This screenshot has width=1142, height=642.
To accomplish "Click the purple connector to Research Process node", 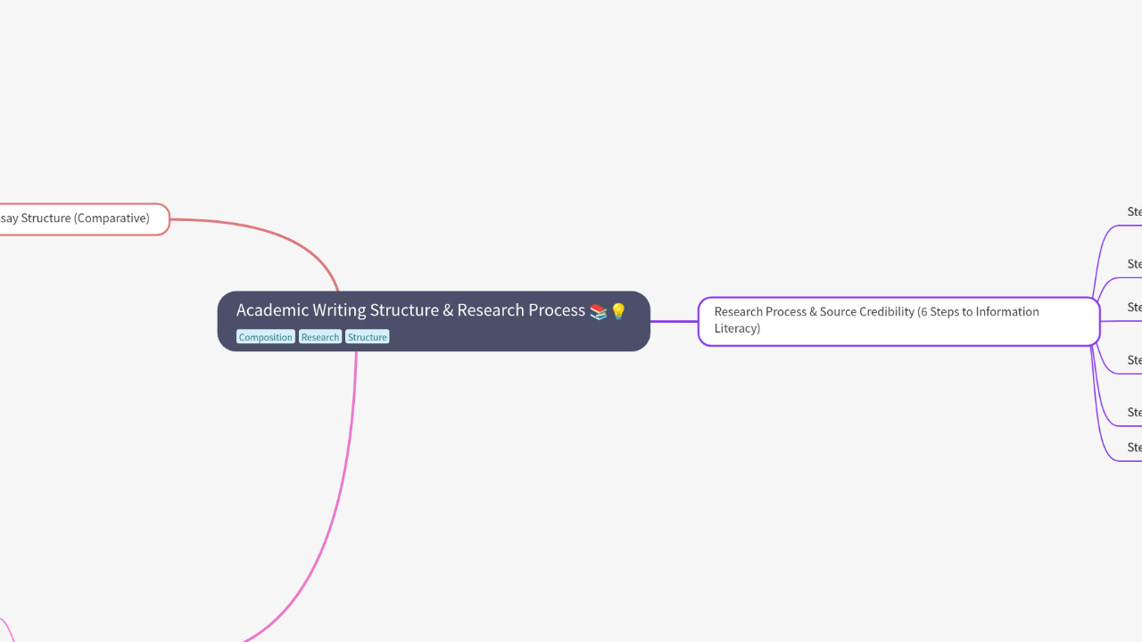I will pos(674,321).
